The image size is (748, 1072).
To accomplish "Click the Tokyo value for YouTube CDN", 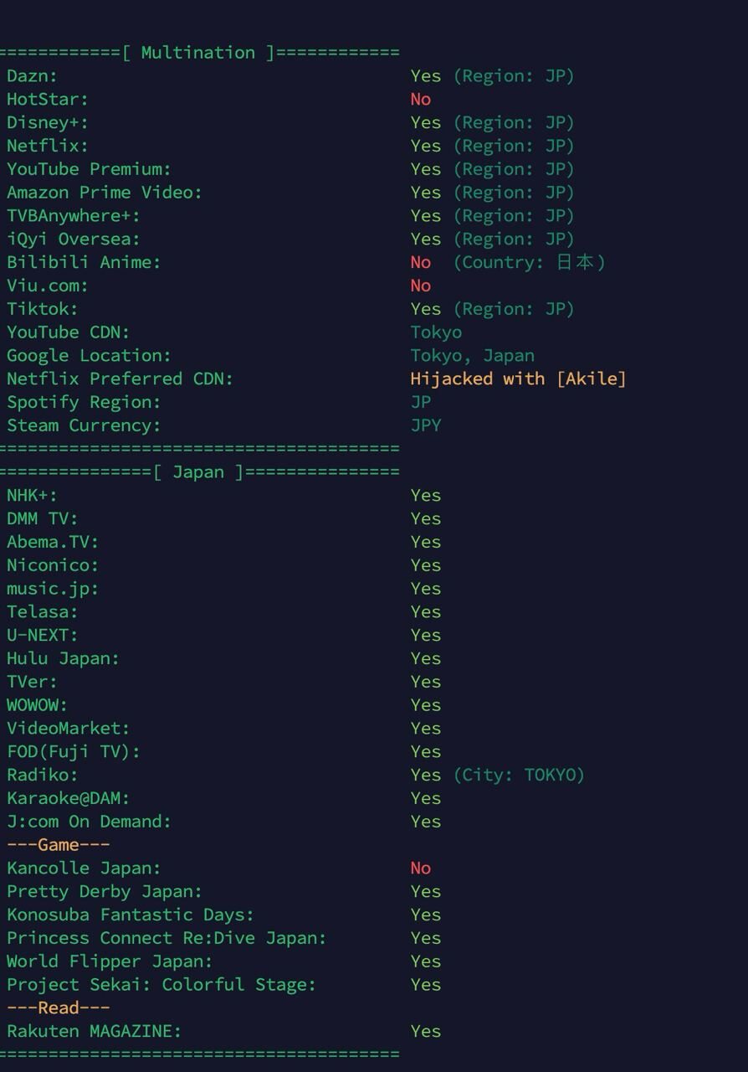I will (436, 332).
